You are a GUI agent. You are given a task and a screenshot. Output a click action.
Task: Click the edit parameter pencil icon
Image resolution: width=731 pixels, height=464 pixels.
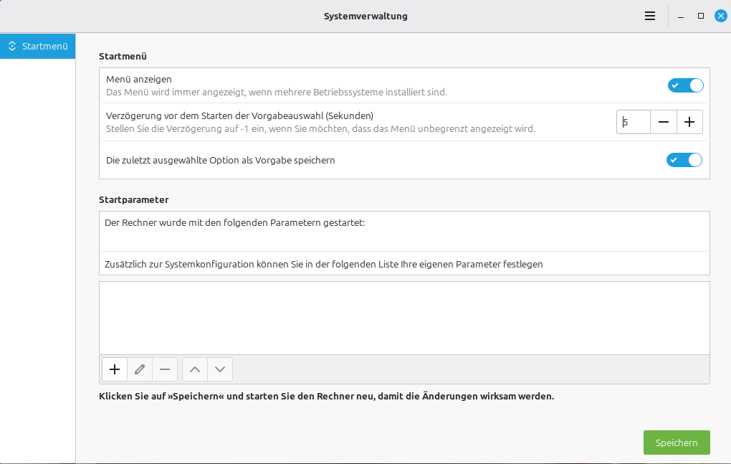pyautogui.click(x=140, y=369)
